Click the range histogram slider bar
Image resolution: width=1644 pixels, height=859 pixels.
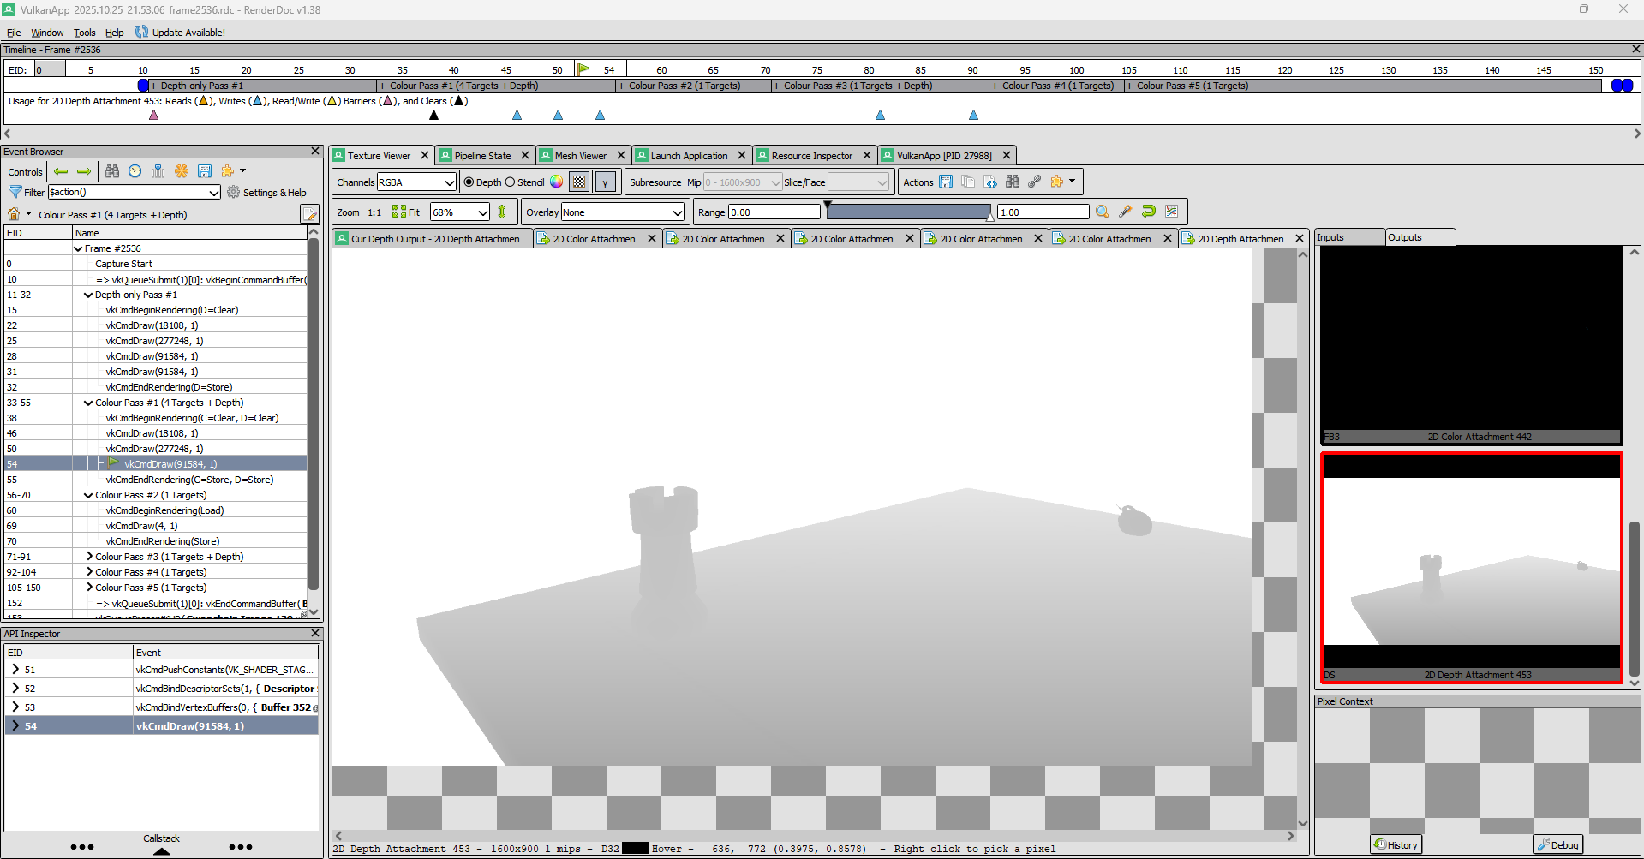click(x=908, y=212)
